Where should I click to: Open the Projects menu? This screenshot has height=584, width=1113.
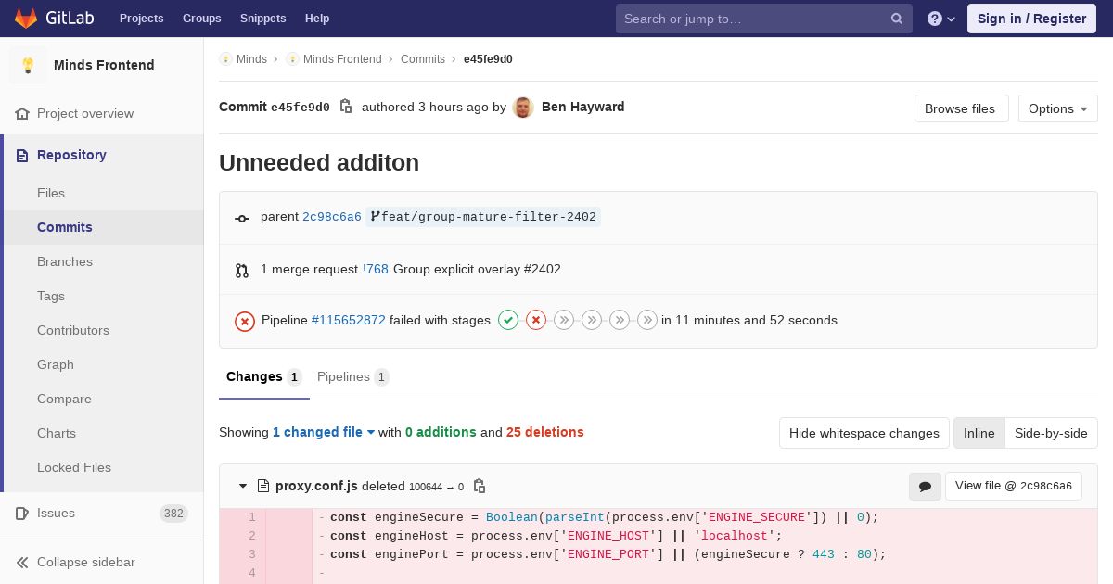pyautogui.click(x=141, y=19)
